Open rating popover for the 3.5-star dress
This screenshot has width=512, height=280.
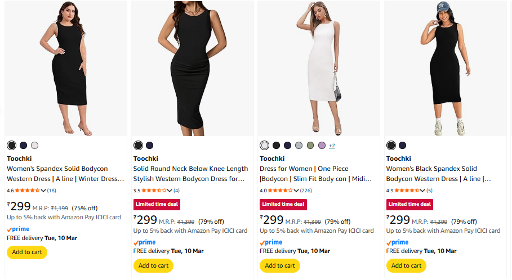pyautogui.click(x=170, y=191)
